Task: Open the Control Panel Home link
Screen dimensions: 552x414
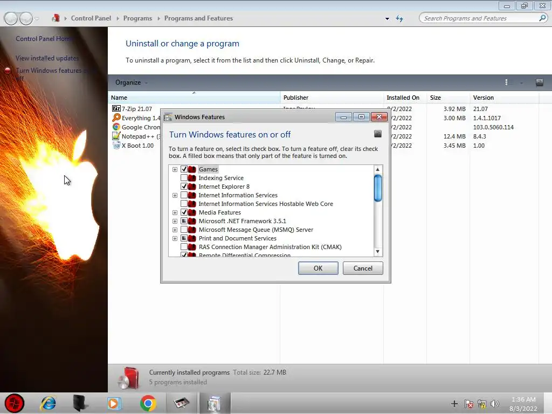Action: [44, 39]
